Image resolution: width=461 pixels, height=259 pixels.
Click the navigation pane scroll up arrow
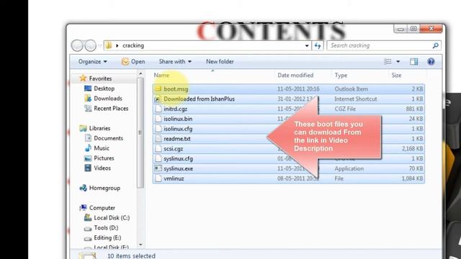140,73
